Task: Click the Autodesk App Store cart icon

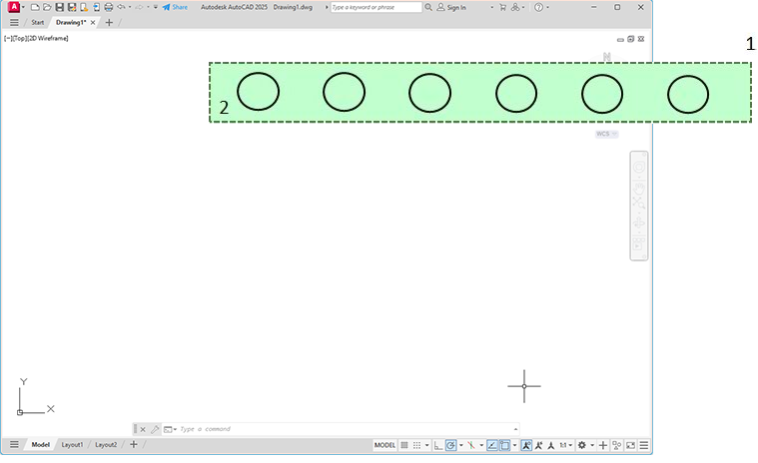Action: pyautogui.click(x=502, y=7)
